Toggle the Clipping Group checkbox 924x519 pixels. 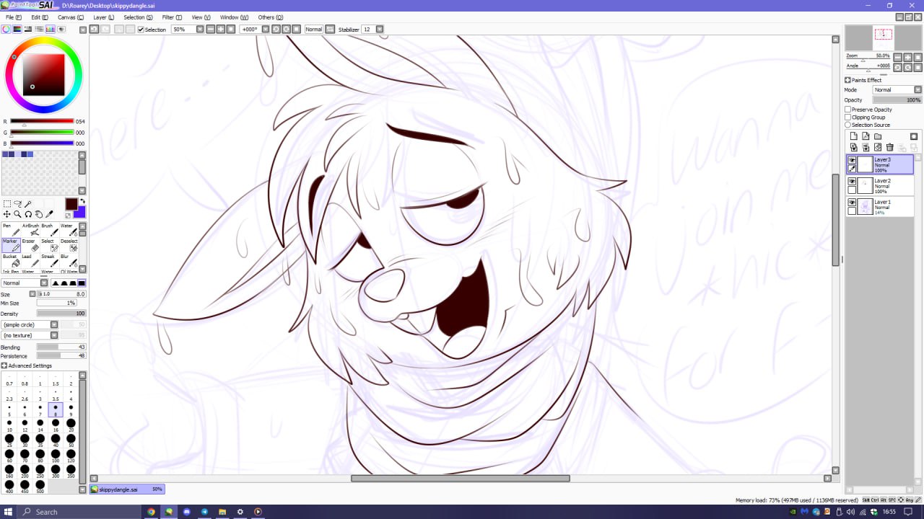point(848,117)
